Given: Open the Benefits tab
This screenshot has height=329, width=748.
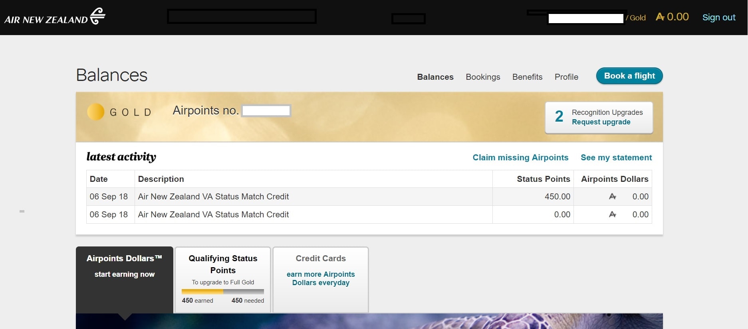Looking at the screenshot, I should (527, 77).
